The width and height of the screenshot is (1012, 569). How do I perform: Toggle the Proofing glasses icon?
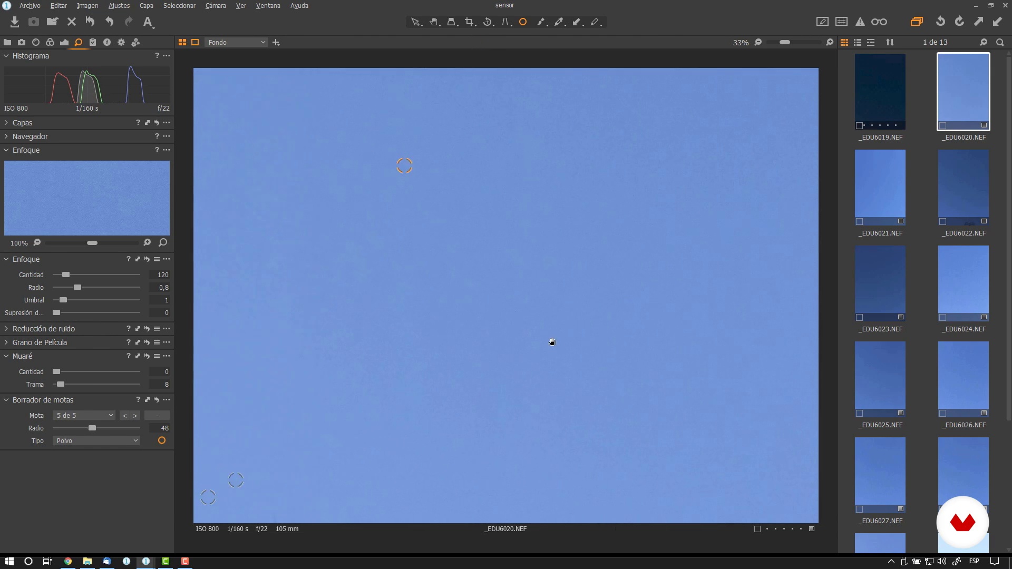click(x=879, y=22)
